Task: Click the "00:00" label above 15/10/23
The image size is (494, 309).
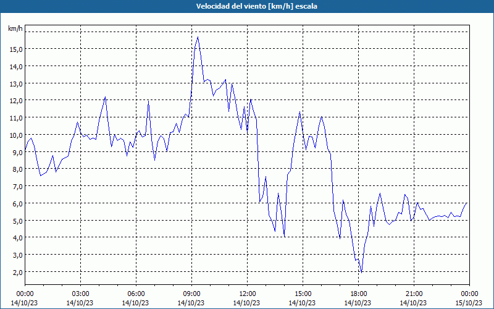Action: pyautogui.click(x=469, y=294)
